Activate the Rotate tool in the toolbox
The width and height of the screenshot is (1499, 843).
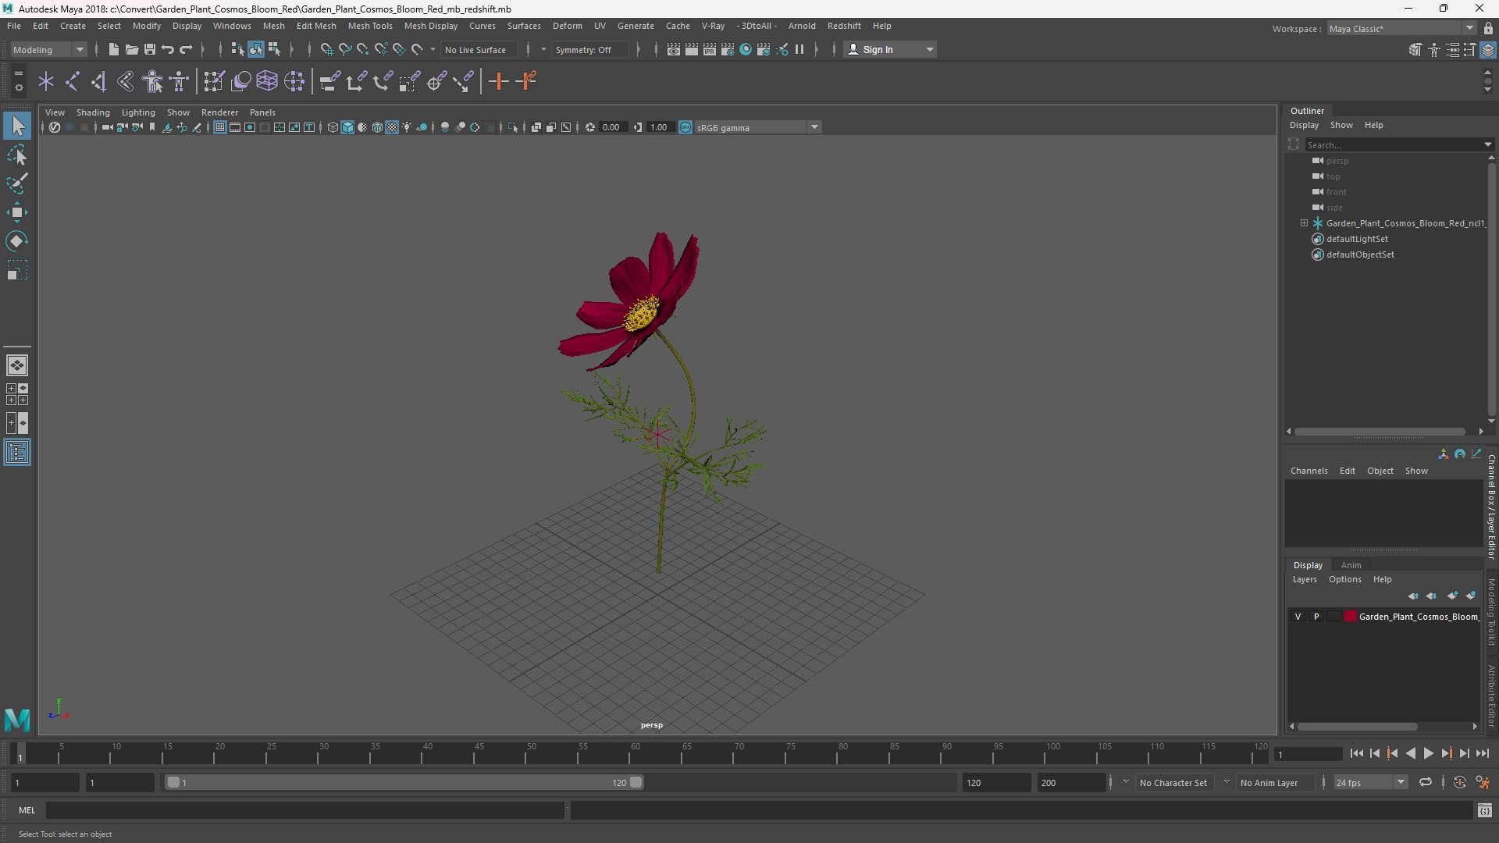(17, 241)
